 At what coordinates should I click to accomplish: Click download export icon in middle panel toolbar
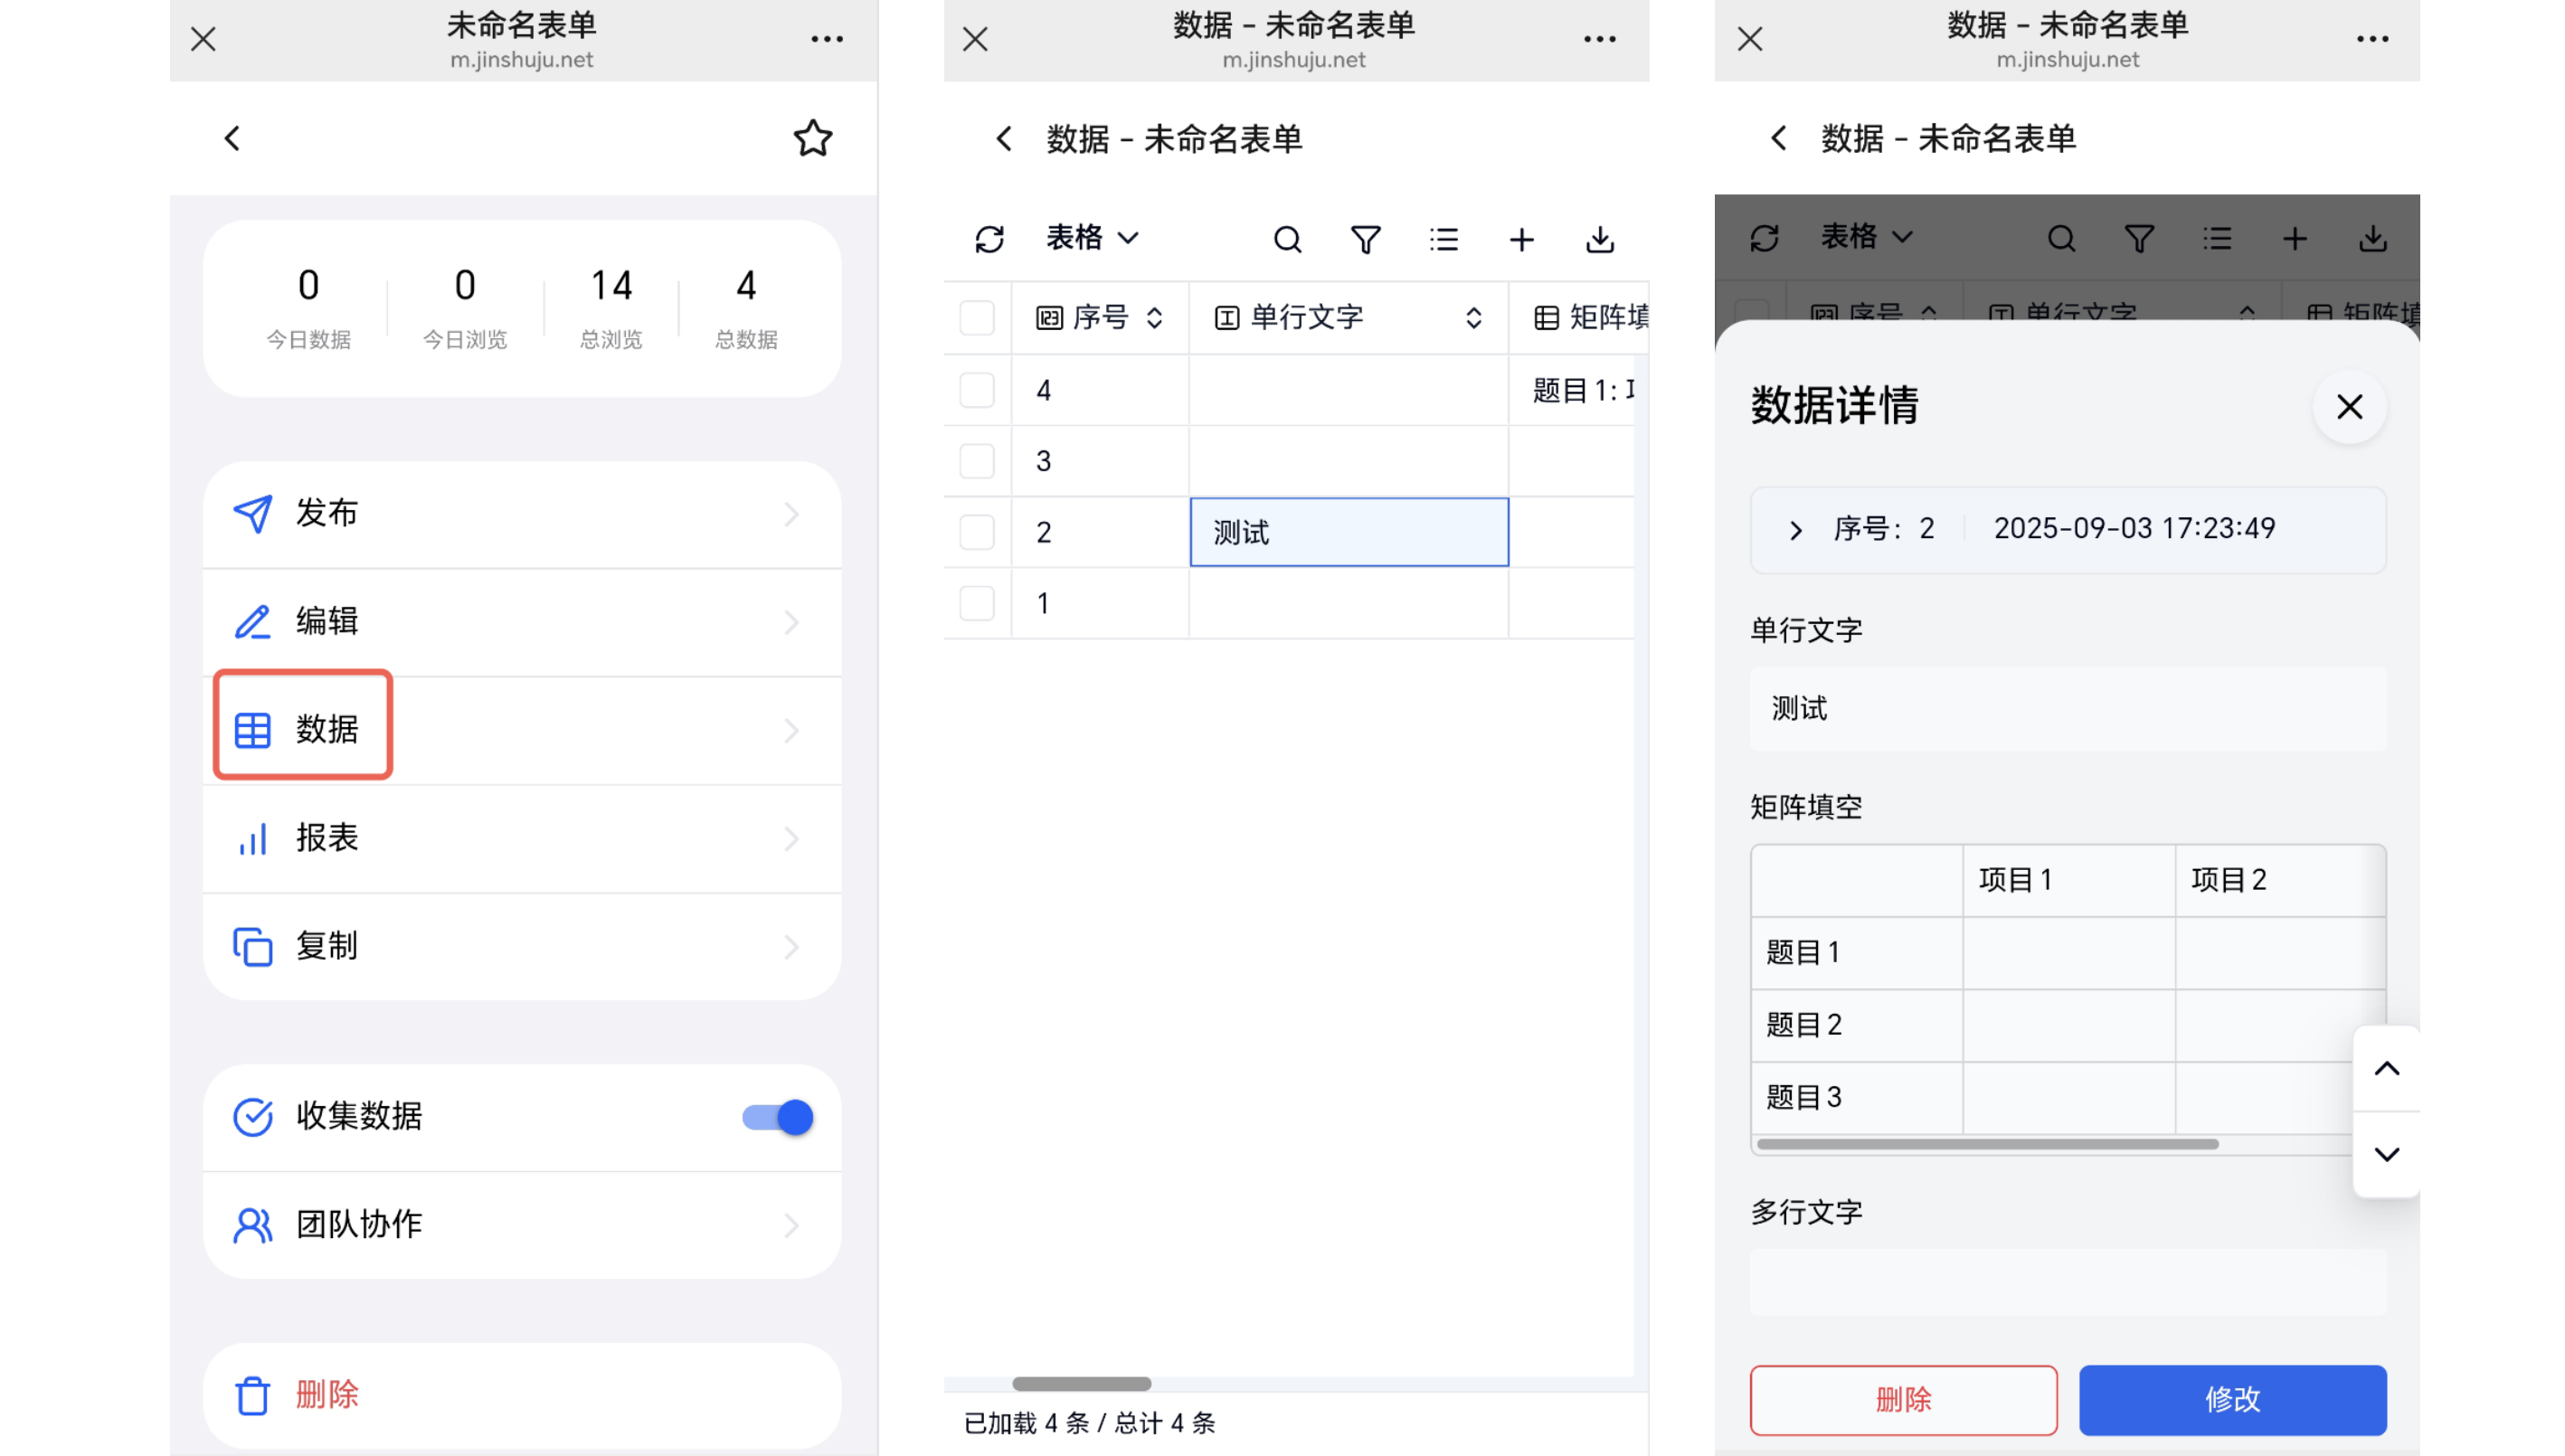pos(1599,239)
